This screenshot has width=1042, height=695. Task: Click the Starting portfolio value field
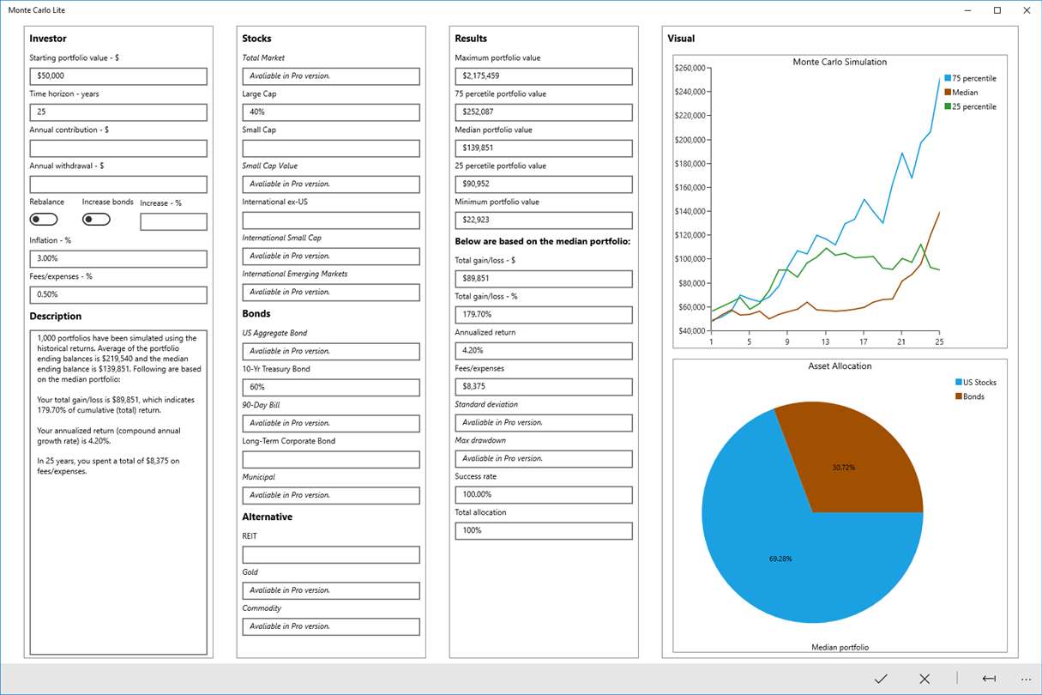(118, 76)
